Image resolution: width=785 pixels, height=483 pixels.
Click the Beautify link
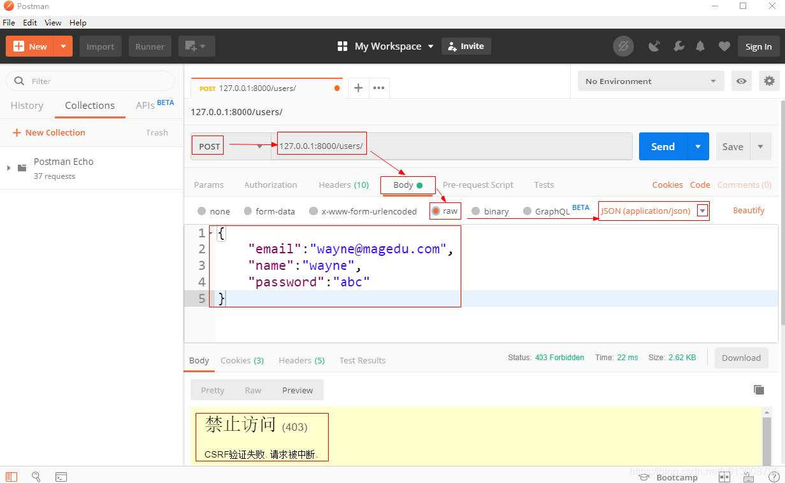[x=749, y=211]
